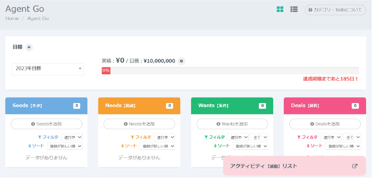
Task: Open Deals filter 進行中 dropdown
Action: [x=331, y=137]
